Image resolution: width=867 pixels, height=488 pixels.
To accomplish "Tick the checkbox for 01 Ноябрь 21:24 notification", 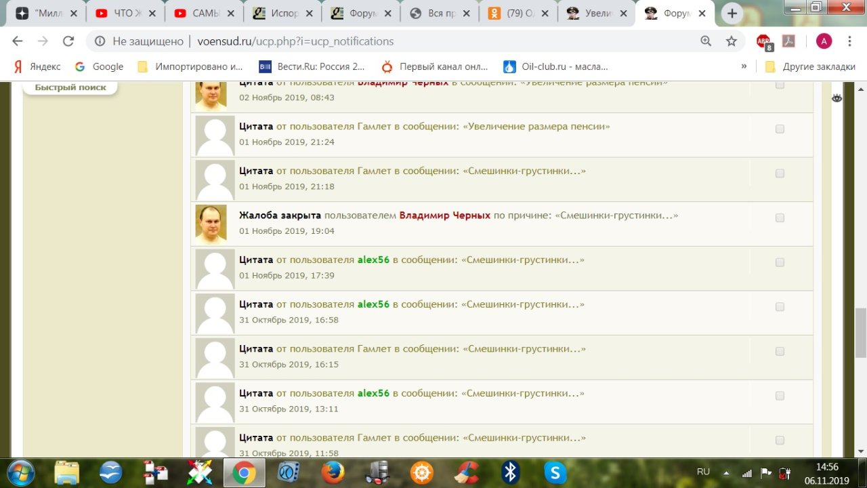I will pos(780,129).
